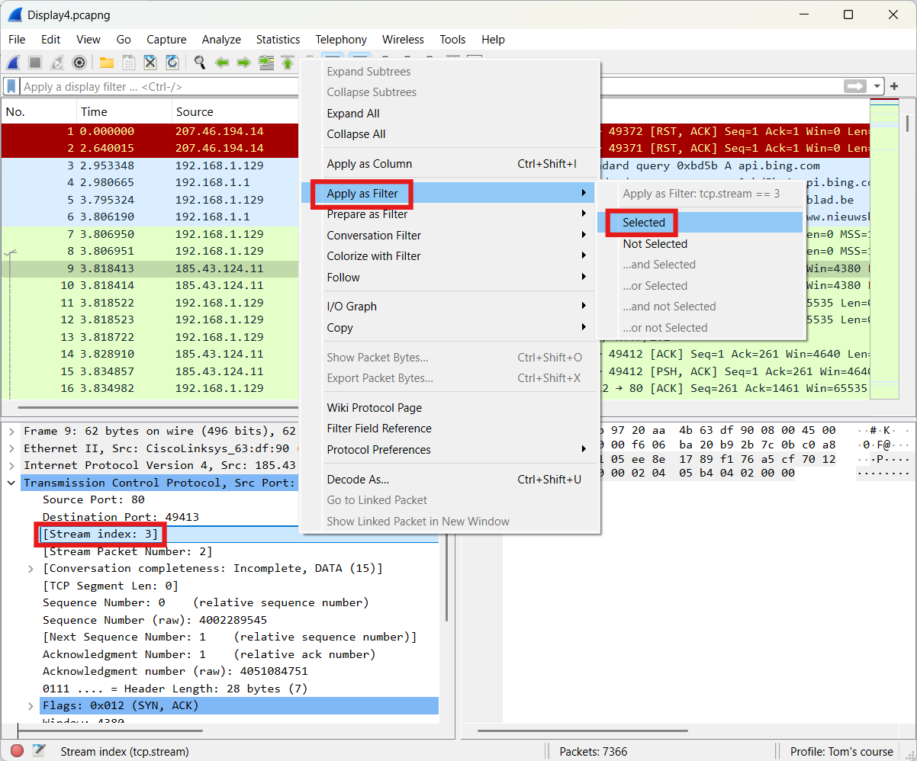
Task: Open the Analyze menu
Action: (x=221, y=40)
